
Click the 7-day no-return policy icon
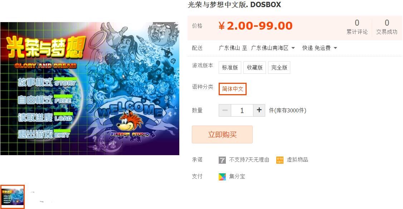[222, 160]
